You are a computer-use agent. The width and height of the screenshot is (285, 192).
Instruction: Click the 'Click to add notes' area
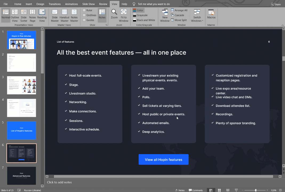59,182
